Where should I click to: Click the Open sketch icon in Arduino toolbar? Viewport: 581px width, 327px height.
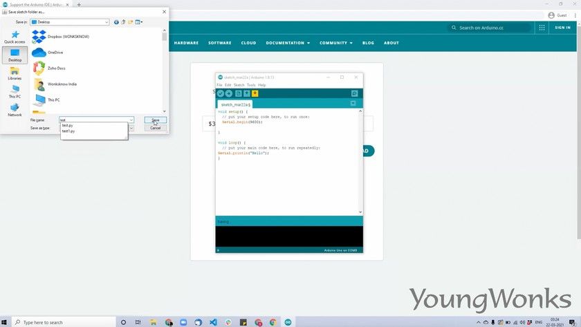click(246, 93)
